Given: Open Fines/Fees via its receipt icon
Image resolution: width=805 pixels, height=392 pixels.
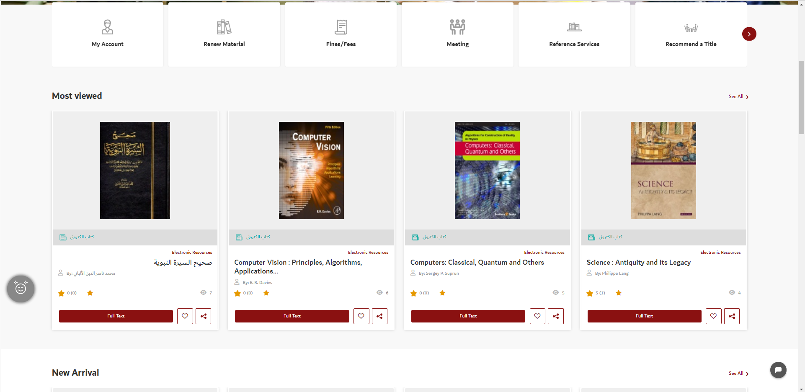Looking at the screenshot, I should click(x=341, y=27).
